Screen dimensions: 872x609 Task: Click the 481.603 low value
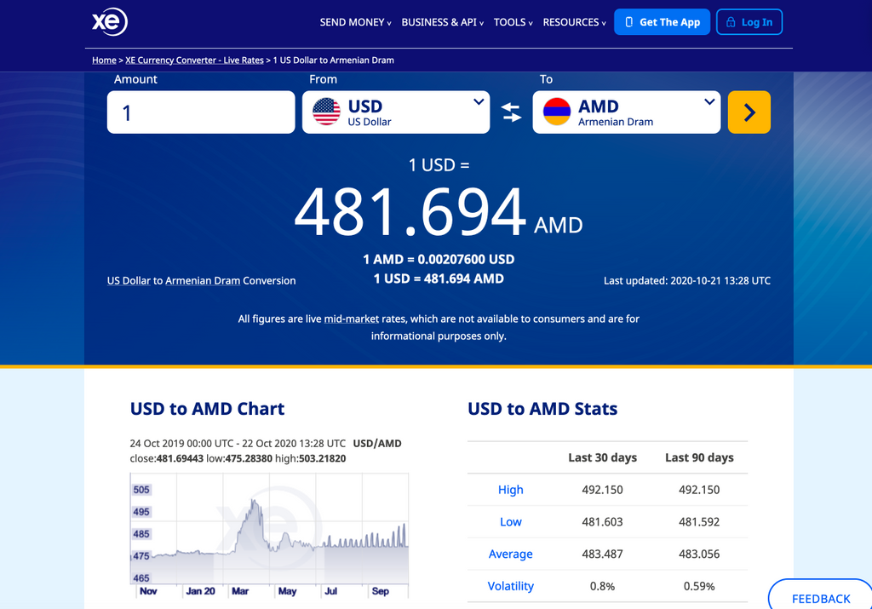tap(602, 521)
